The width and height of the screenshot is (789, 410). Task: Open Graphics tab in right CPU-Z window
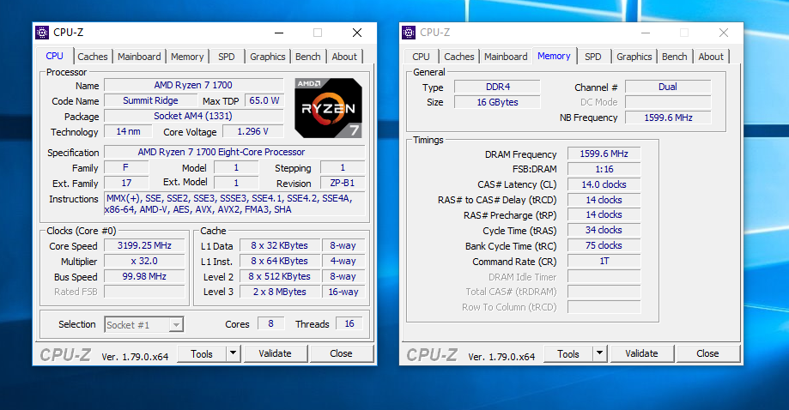click(x=634, y=57)
